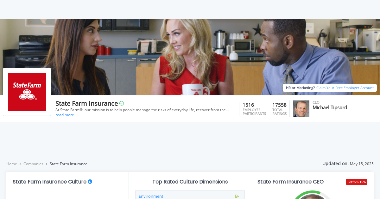This screenshot has height=199, width=380.
Task: Open the culture info icon
Action: point(90,182)
